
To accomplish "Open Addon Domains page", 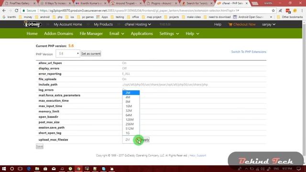I will [58, 33].
